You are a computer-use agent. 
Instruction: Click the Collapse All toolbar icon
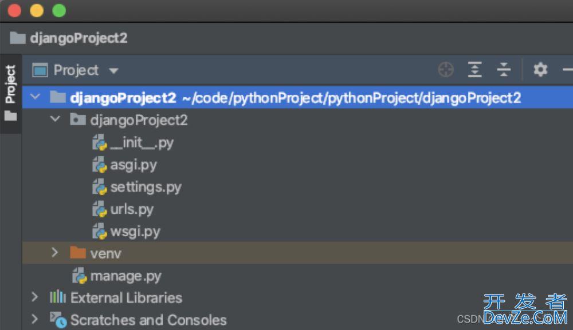504,69
